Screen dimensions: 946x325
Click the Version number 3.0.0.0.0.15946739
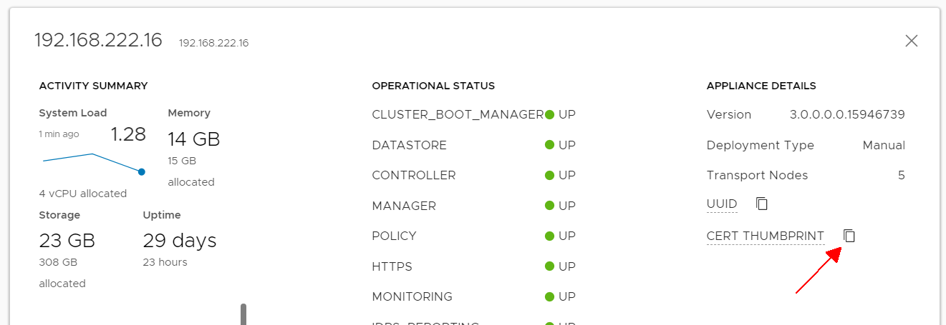pyautogui.click(x=847, y=114)
